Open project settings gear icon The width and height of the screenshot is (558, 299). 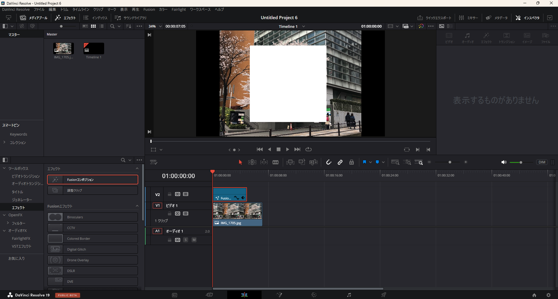[x=548, y=295]
